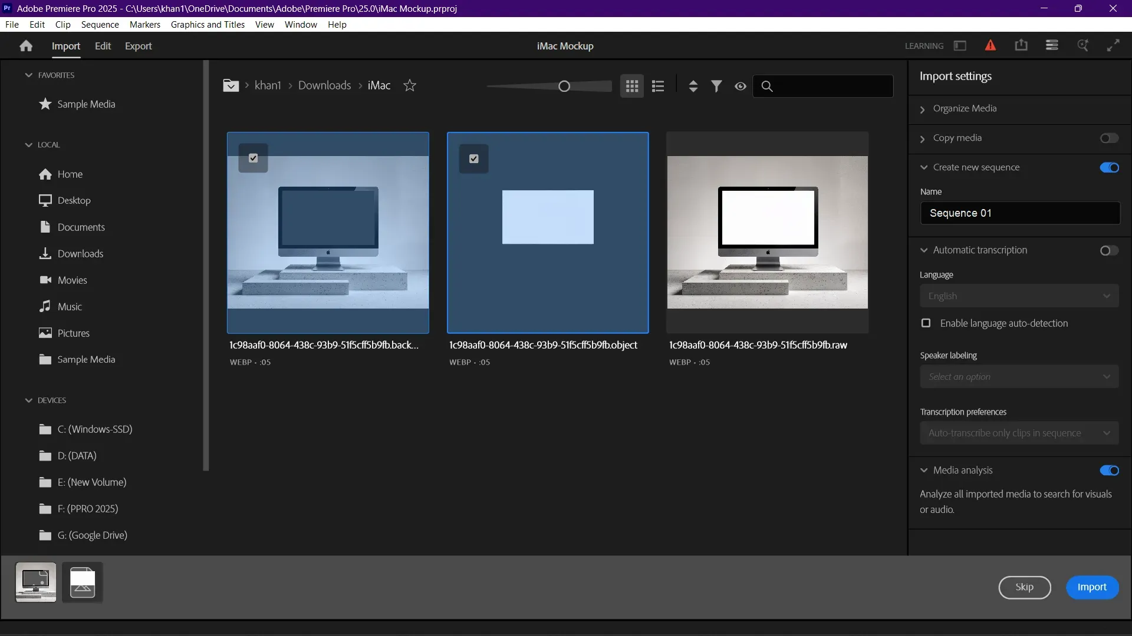Open the Speaker labeling options dropdown
Image resolution: width=1132 pixels, height=636 pixels.
click(1019, 376)
